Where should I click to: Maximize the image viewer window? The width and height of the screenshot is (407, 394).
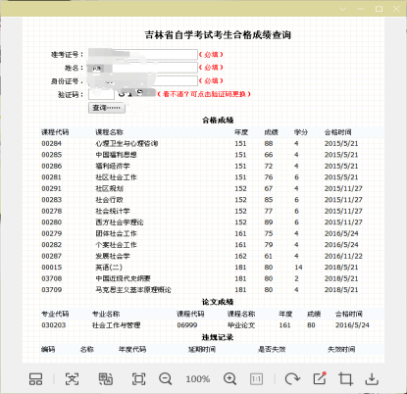[379, 9]
